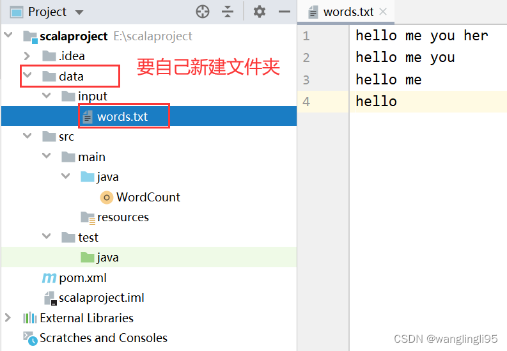
Task: Click the locate/select opened file target icon
Action: pyautogui.click(x=203, y=12)
